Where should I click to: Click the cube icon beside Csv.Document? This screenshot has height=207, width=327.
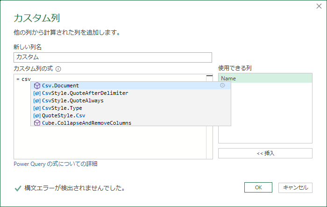[x=37, y=86]
